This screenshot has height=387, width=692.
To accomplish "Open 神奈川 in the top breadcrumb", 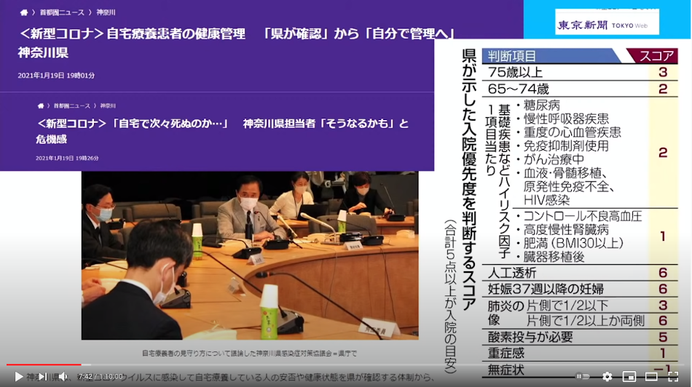I will pos(106,12).
